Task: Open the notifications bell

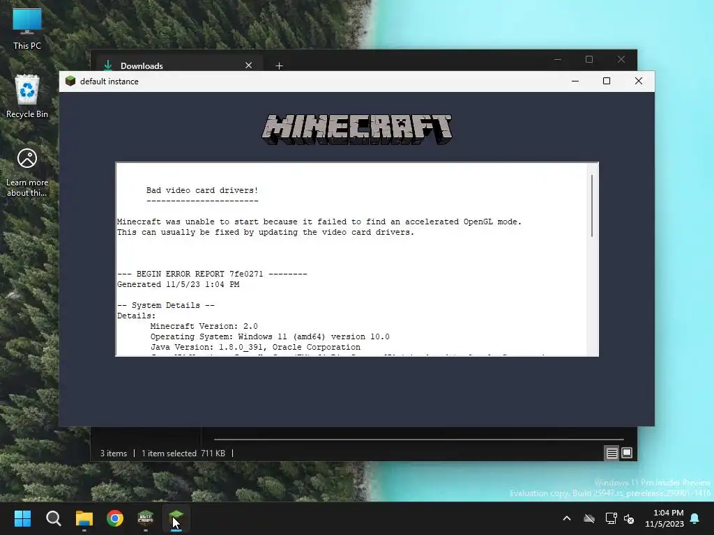Action: tap(695, 518)
